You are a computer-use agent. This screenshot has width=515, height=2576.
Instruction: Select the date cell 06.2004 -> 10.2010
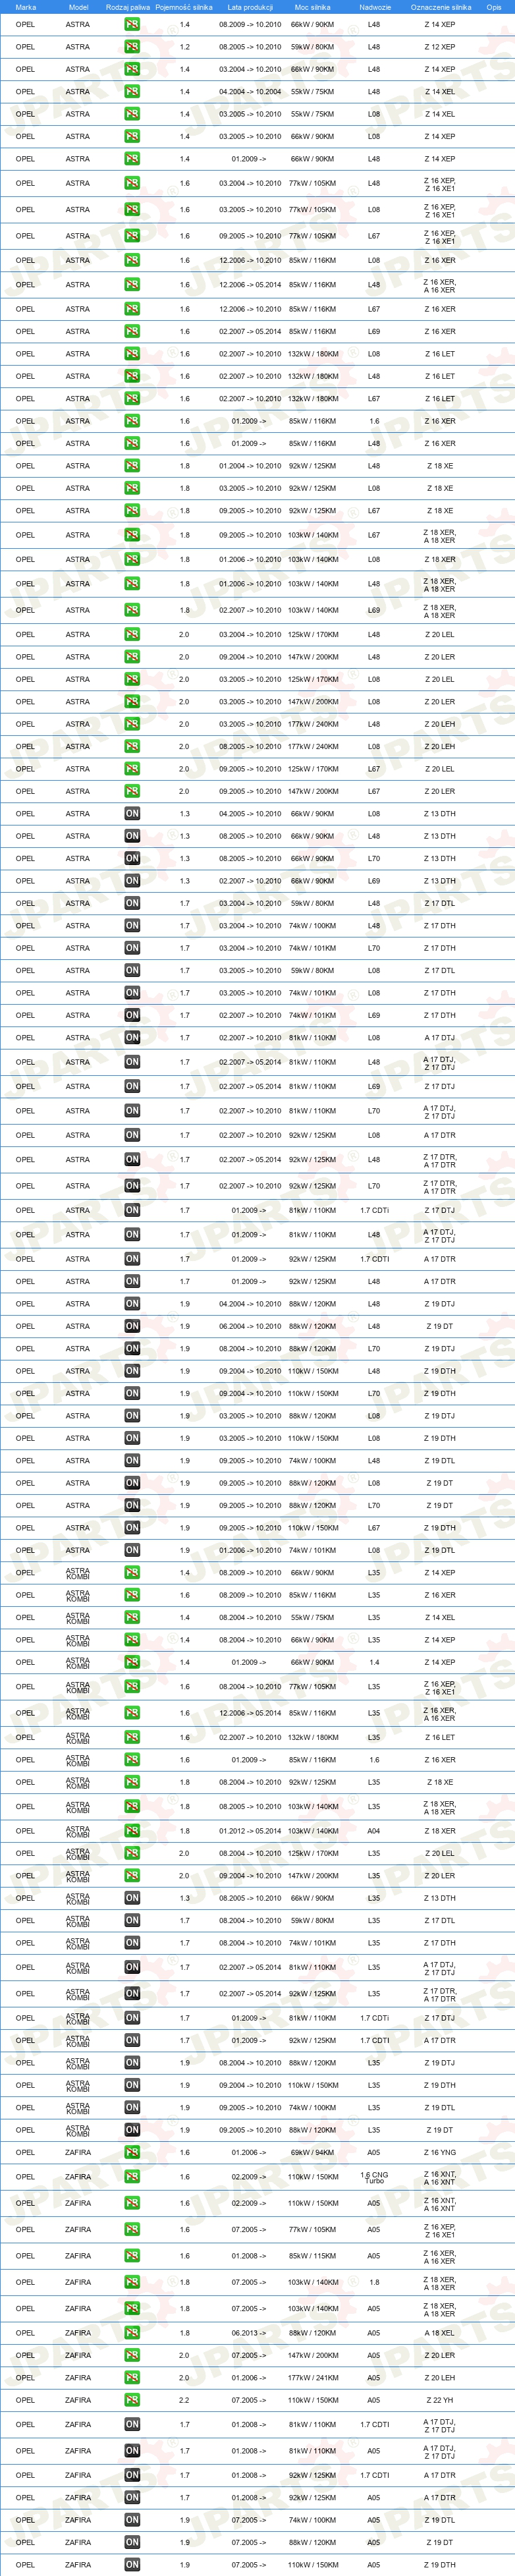[x=250, y=1326]
